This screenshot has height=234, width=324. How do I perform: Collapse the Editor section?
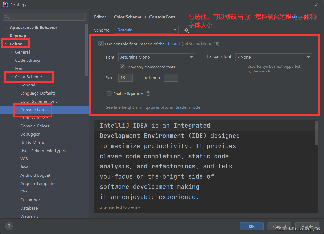coord(6,44)
